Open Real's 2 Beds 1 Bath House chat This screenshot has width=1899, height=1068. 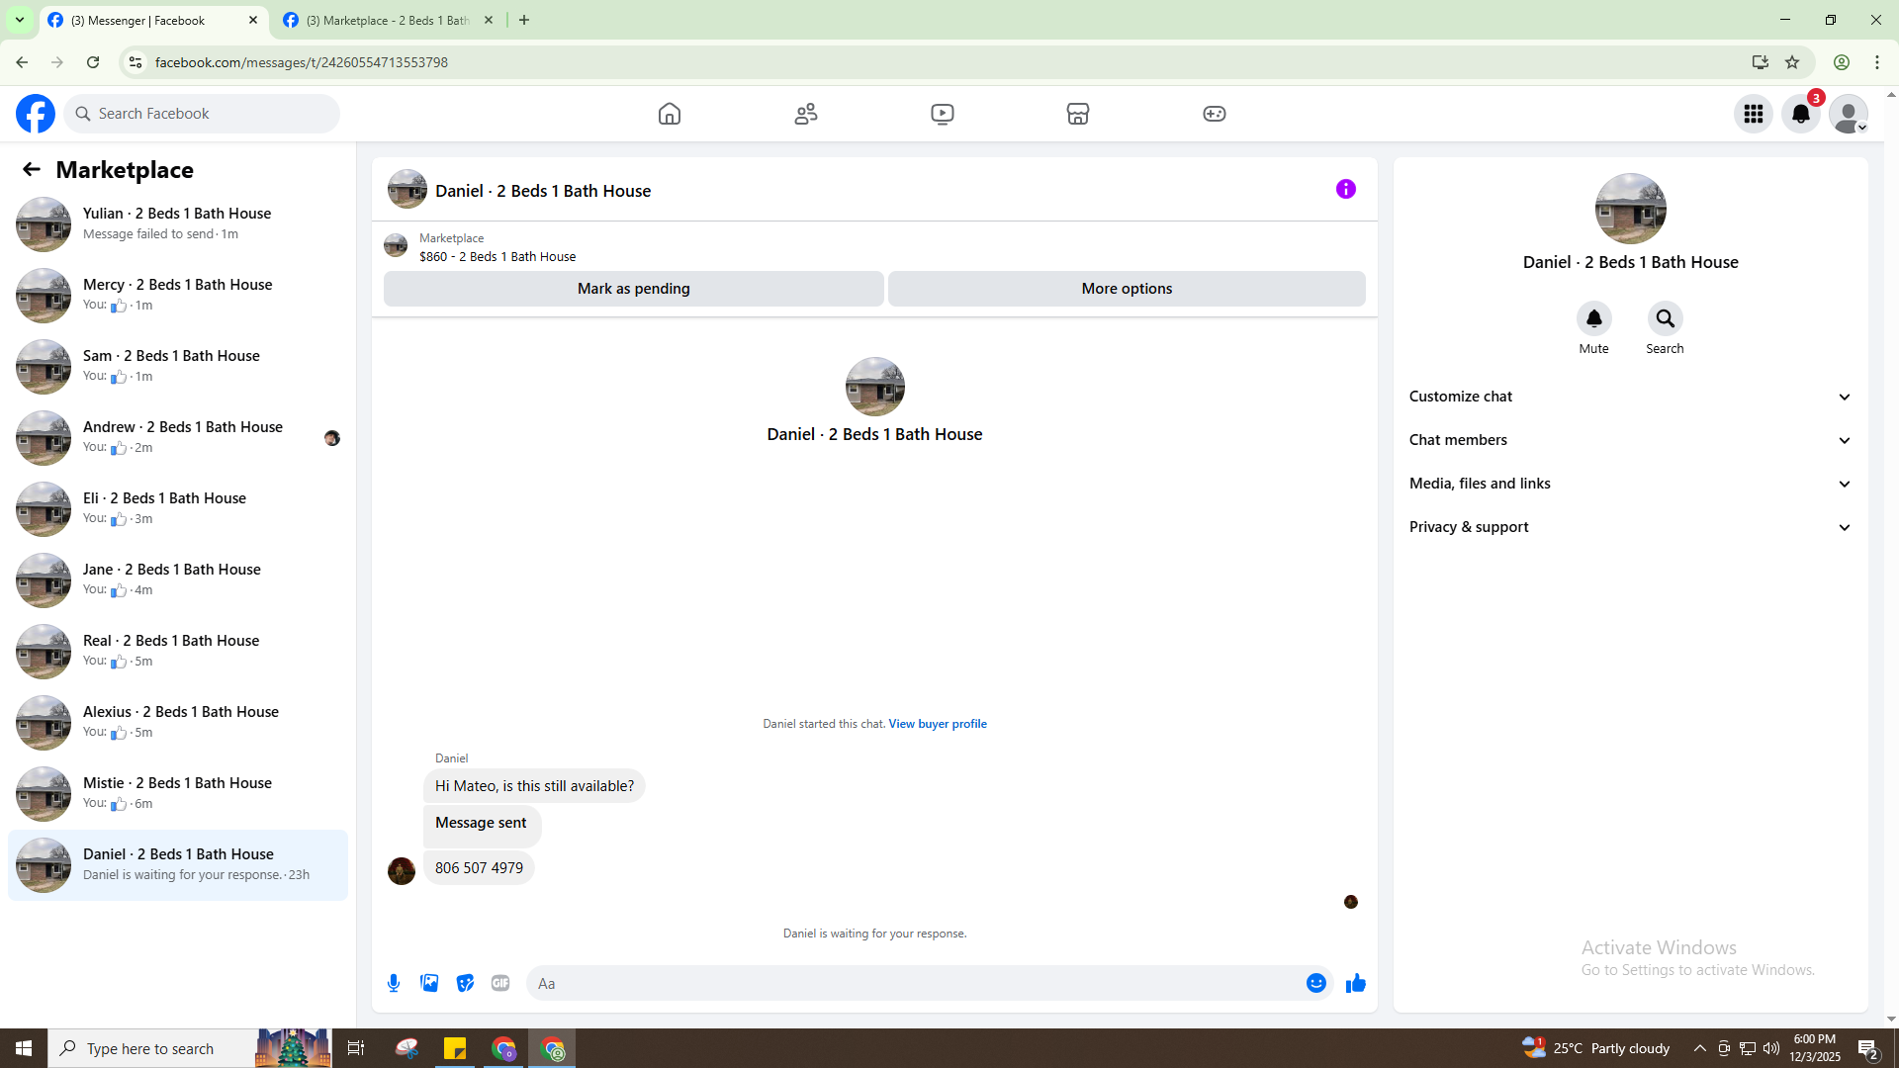pos(178,652)
